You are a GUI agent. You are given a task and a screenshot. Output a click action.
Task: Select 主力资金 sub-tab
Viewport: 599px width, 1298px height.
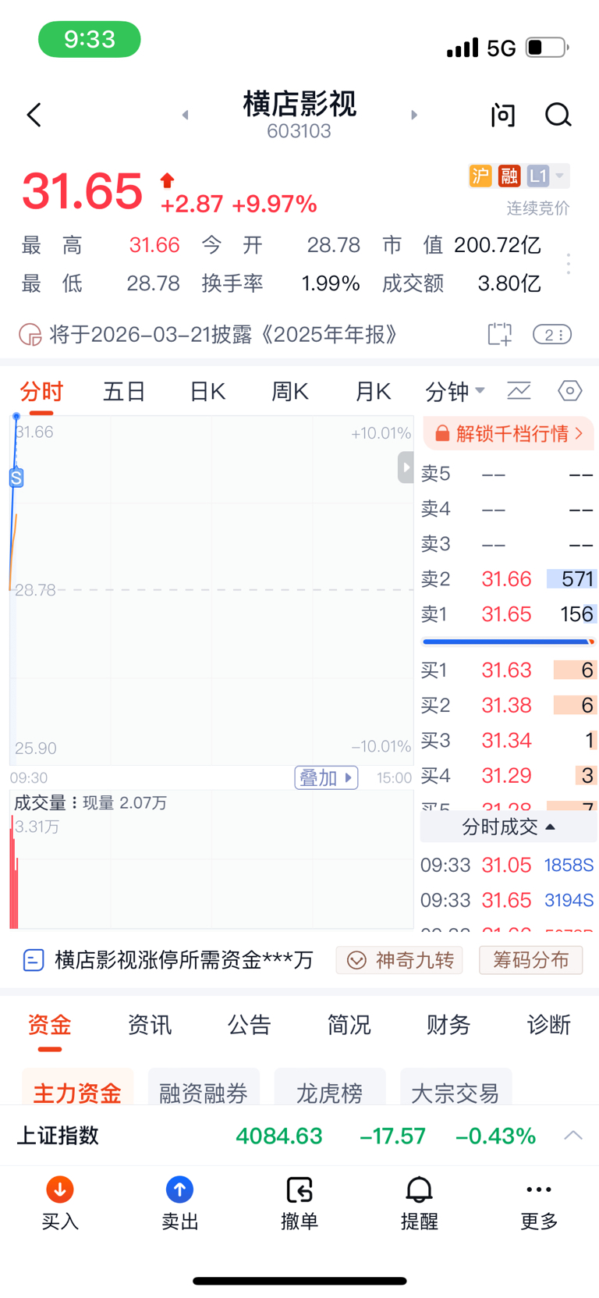point(77,1088)
